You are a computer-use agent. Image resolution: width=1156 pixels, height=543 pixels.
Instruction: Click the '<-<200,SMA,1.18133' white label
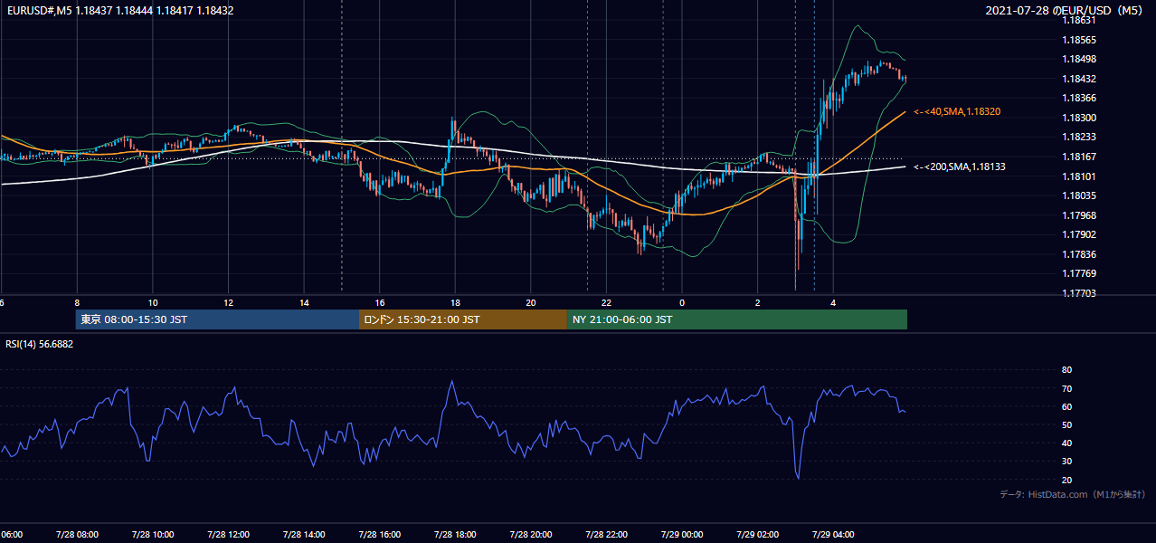point(960,167)
